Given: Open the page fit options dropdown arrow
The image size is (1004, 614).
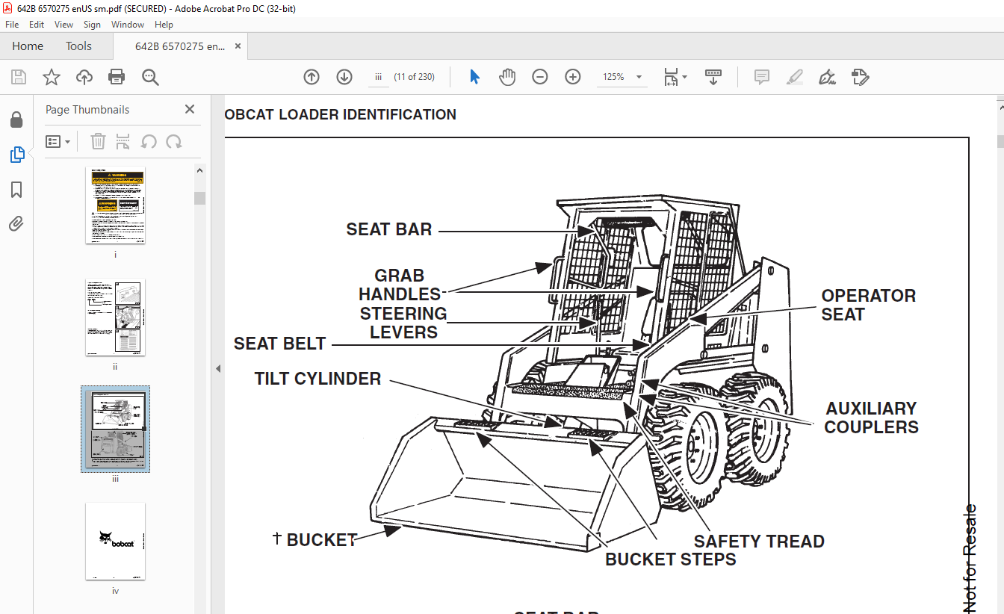Looking at the screenshot, I should pyautogui.click(x=685, y=77).
